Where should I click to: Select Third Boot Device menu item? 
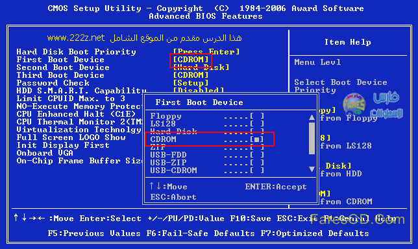[60, 75]
